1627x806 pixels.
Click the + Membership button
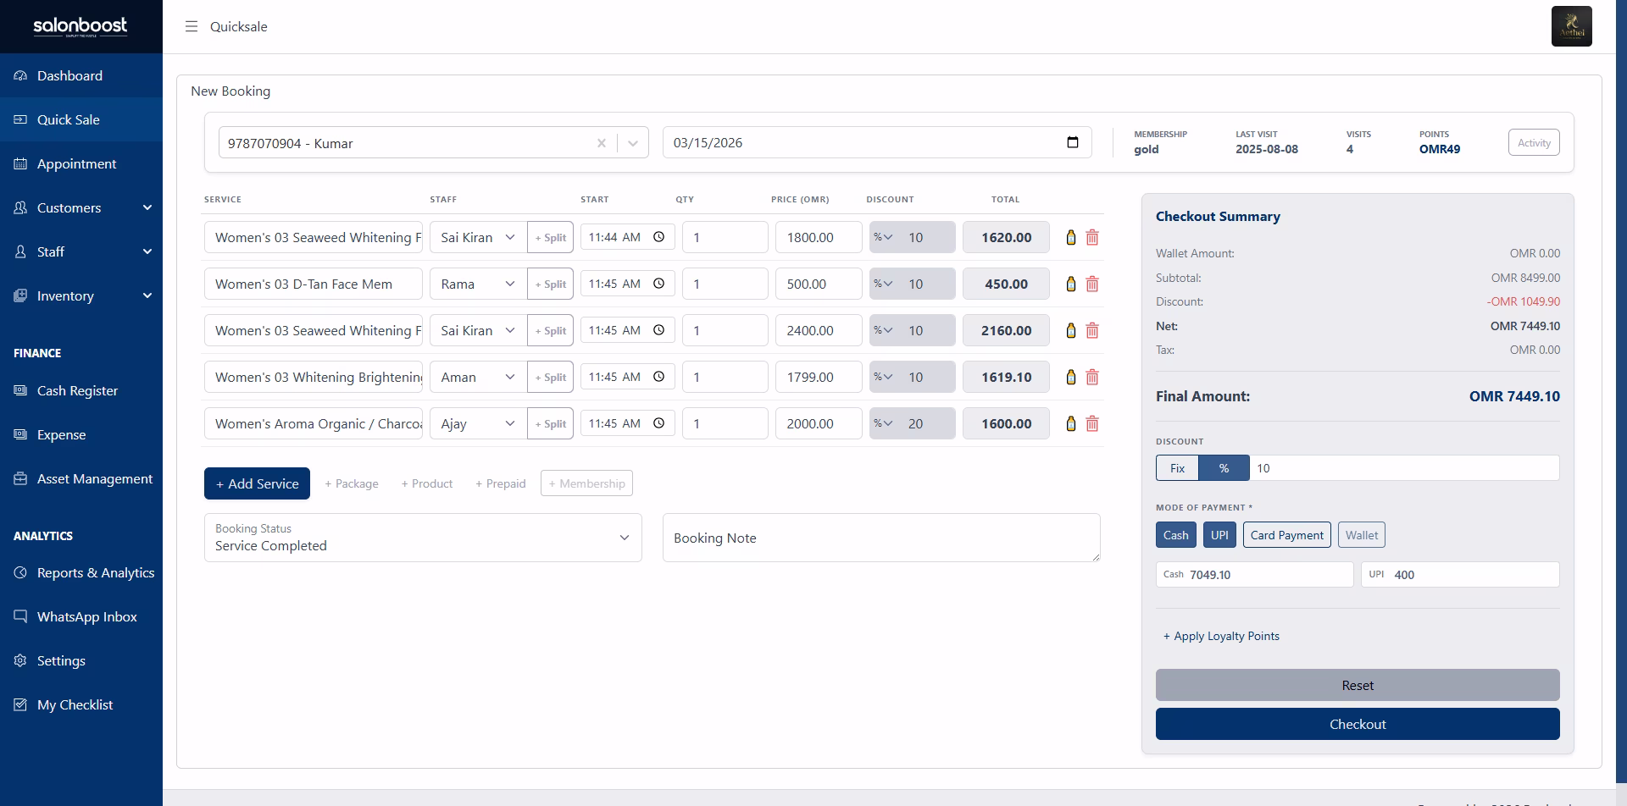tap(586, 483)
